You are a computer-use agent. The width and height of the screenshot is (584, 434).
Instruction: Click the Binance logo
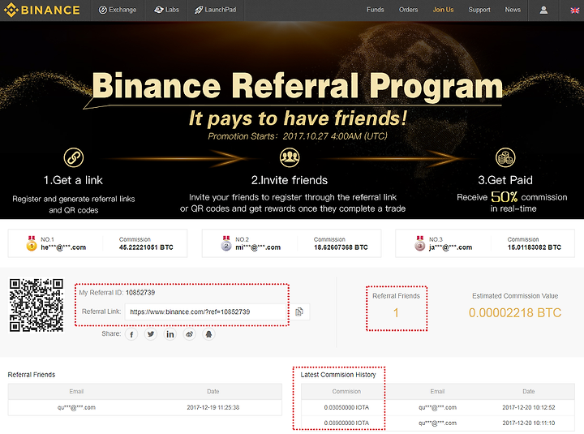42,10
